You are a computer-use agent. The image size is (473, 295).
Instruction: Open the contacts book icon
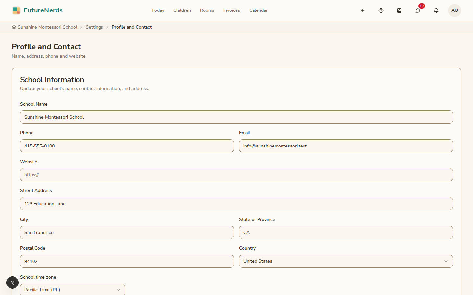tap(399, 10)
